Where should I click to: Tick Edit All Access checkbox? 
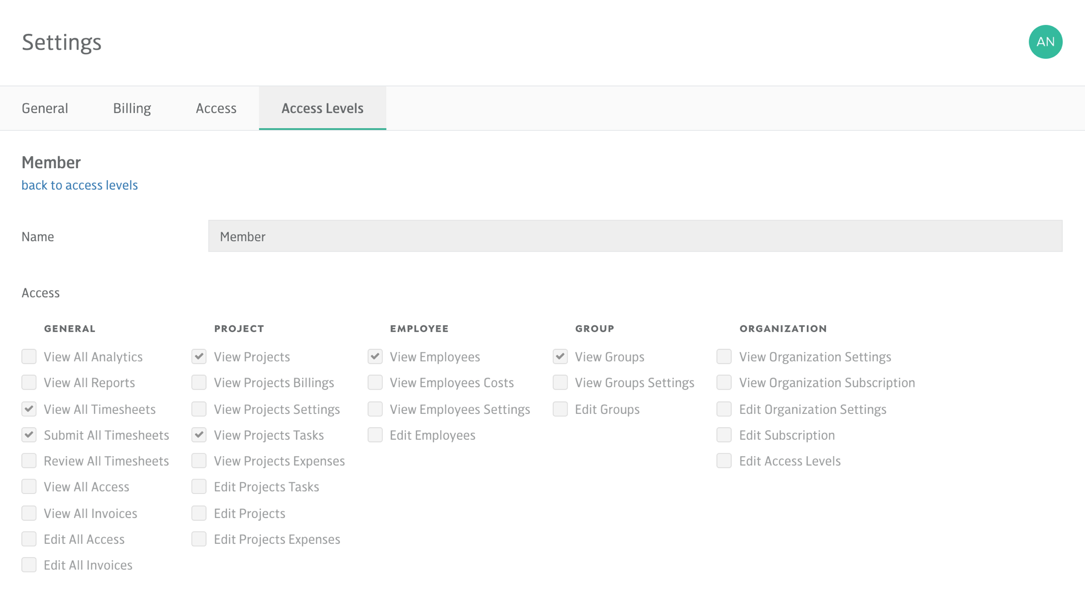[x=29, y=539]
